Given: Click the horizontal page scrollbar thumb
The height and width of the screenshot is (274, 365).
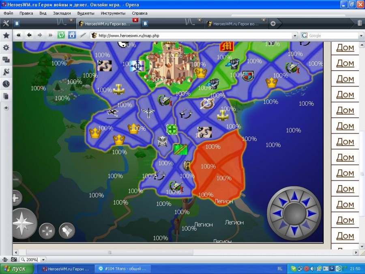Looking at the screenshot, I should [x=109, y=252].
